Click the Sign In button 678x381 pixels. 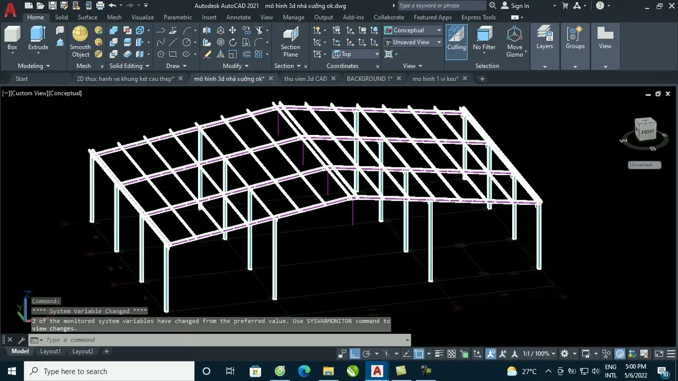(515, 6)
